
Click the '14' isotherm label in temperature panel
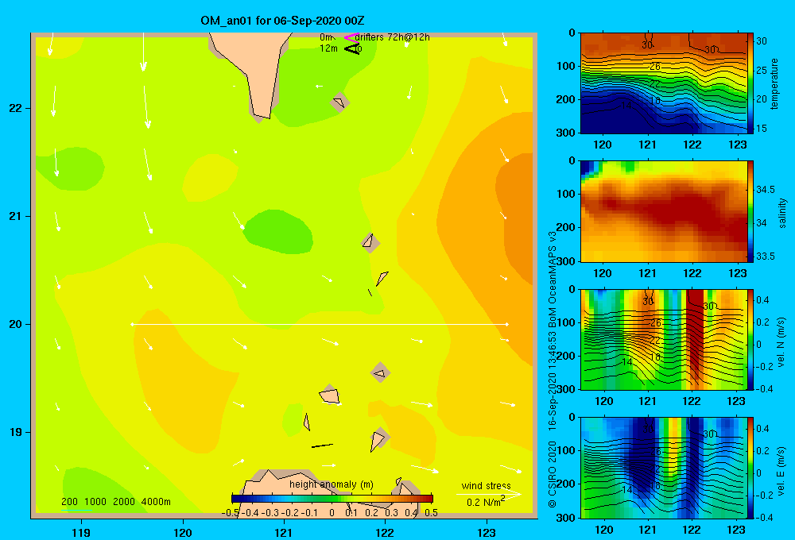pos(626,106)
